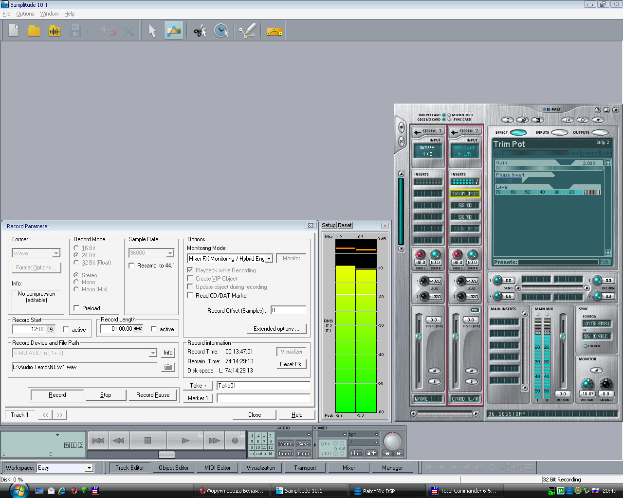
Task: Open the Workspace Easy dropdown
Action: [x=89, y=468]
